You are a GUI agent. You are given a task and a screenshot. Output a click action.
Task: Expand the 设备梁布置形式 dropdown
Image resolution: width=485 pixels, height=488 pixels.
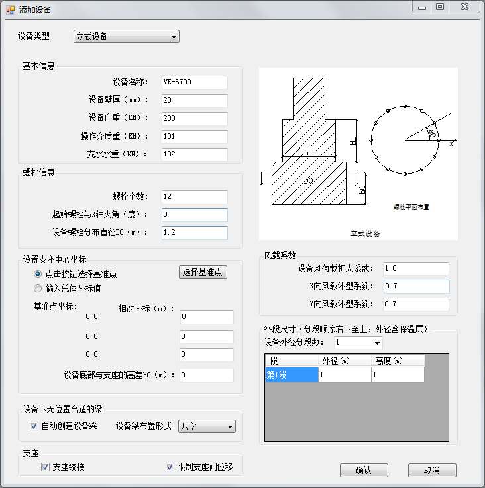(x=207, y=426)
